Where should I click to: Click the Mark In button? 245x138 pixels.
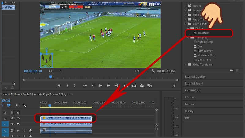68,86
